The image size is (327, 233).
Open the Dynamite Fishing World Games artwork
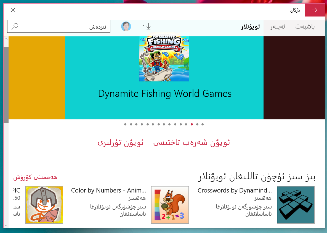click(x=164, y=59)
